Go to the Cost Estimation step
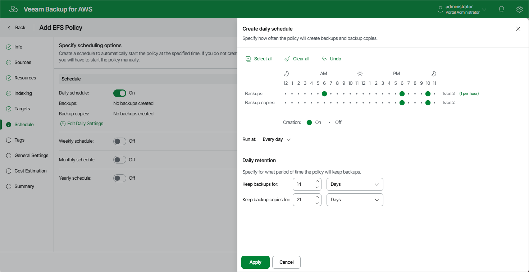Image resolution: width=529 pixels, height=272 pixels. pos(31,171)
